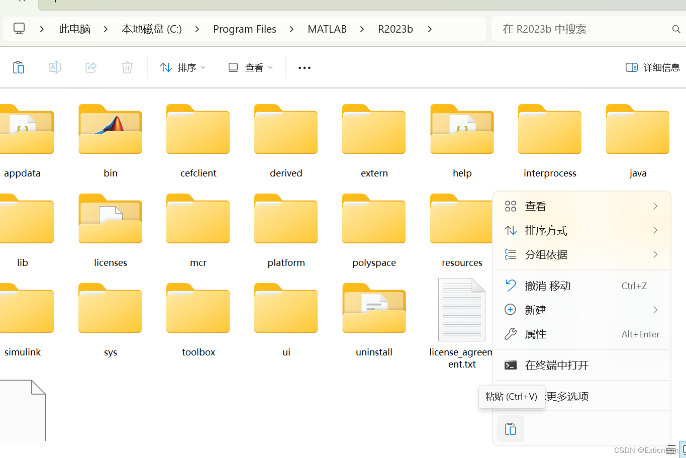Click the paste clipboard icon below the menu
686x458 pixels.
click(510, 428)
